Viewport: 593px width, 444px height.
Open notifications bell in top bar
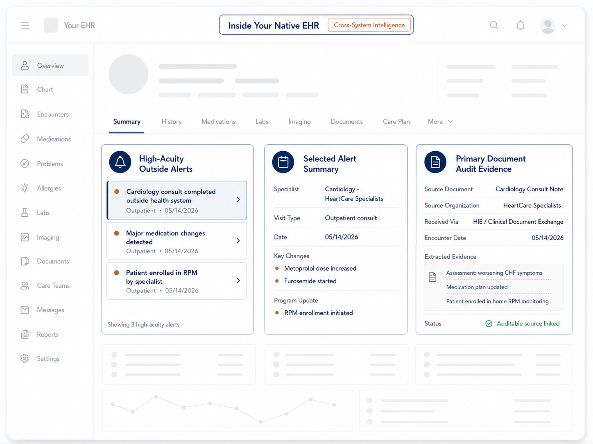(x=520, y=25)
